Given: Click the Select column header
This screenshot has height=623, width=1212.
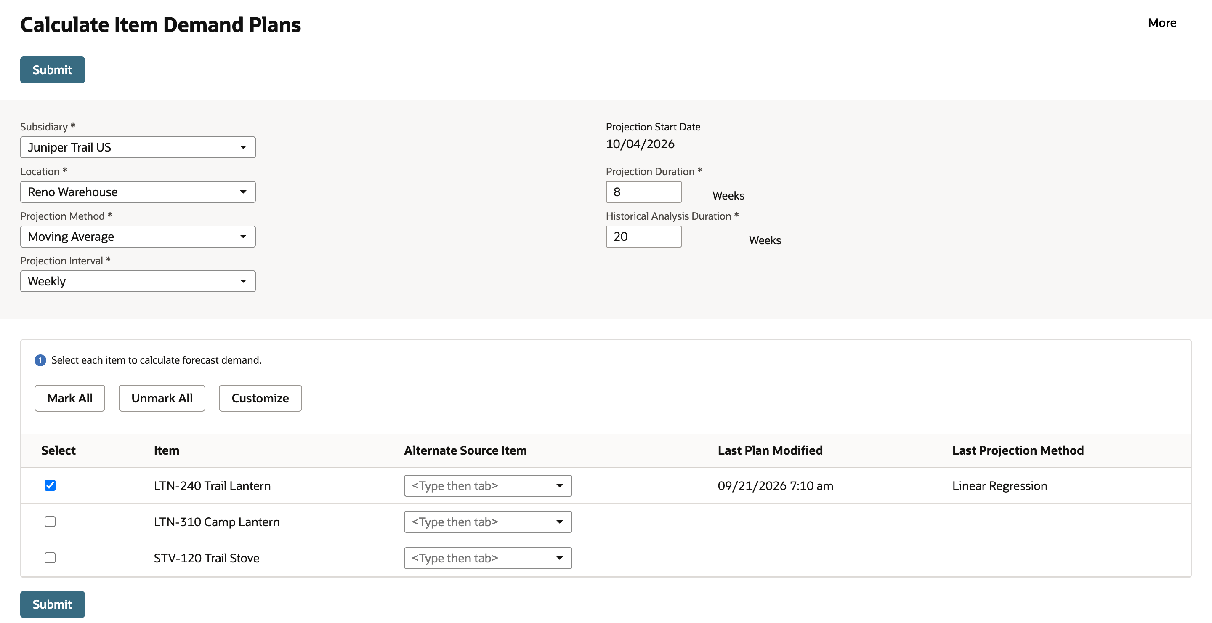Looking at the screenshot, I should 58,450.
